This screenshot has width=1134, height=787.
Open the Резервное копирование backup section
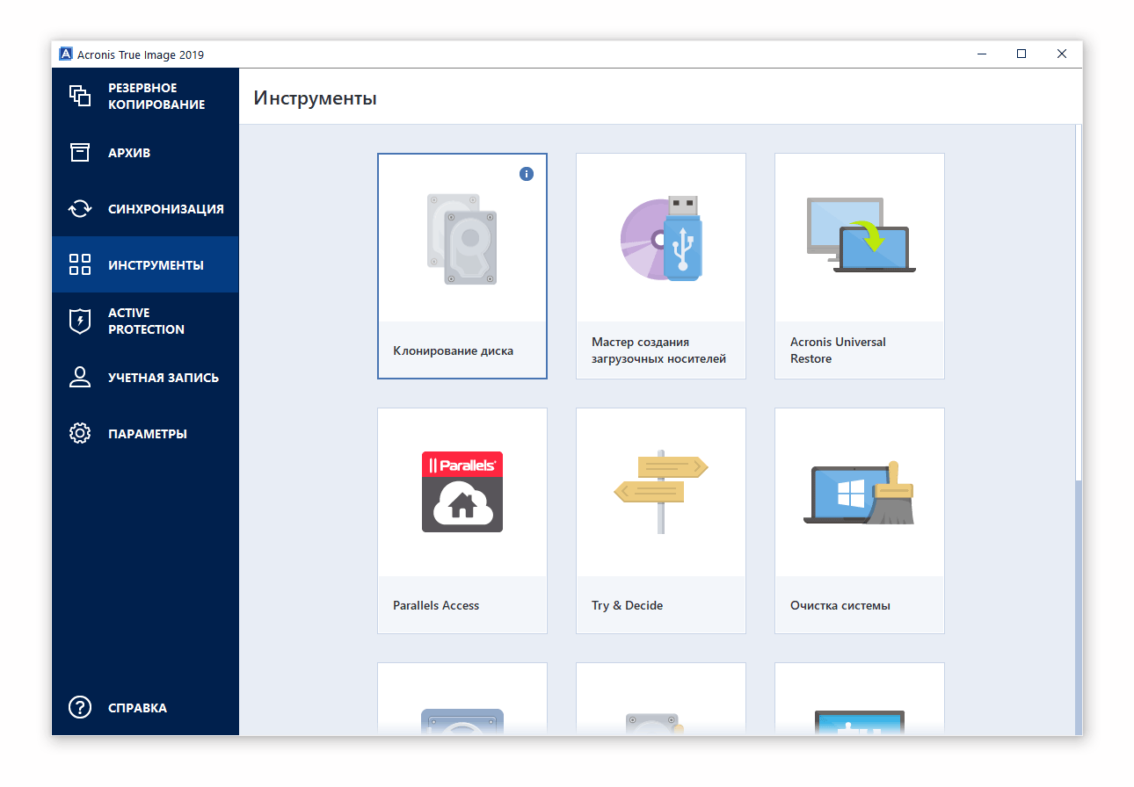[x=145, y=96]
